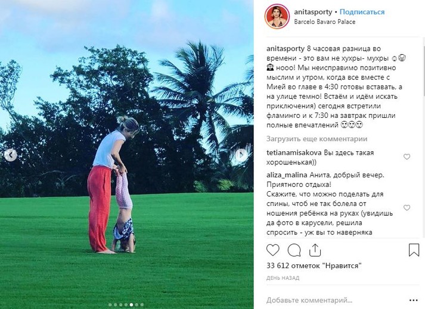Like the post with the heart icon
Screen dimensions: 425x309
[x=272, y=250]
